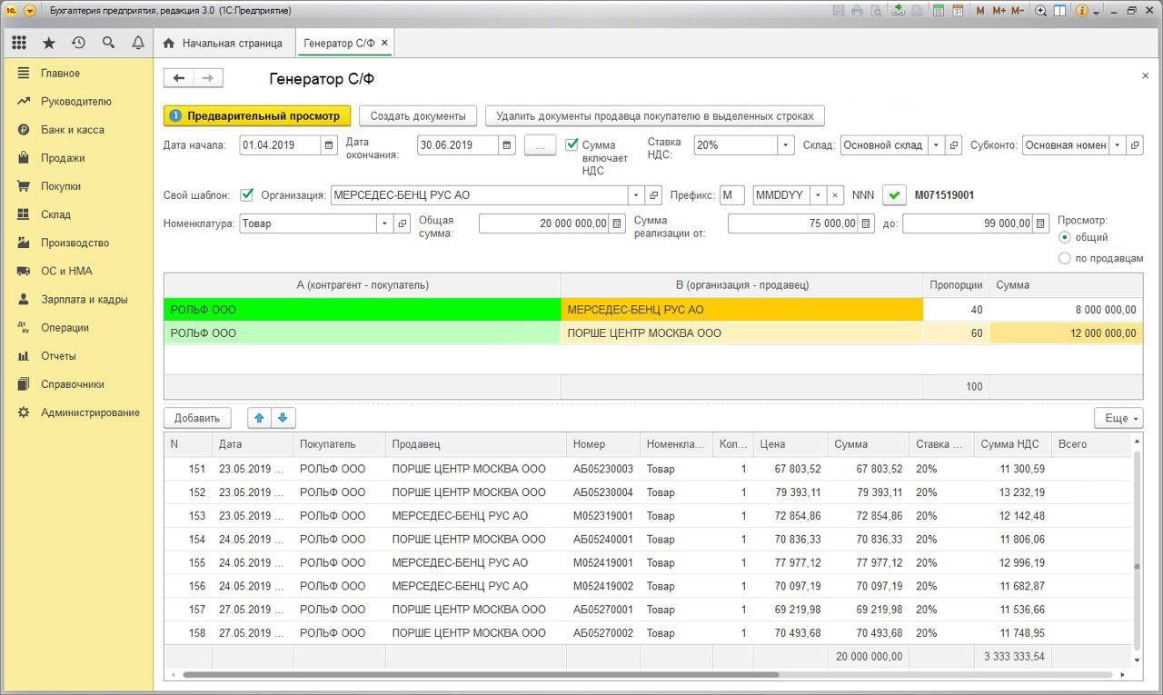Viewport: 1163px width, 695px height.
Task: Open the Еще dropdown menu
Action: pos(1118,418)
